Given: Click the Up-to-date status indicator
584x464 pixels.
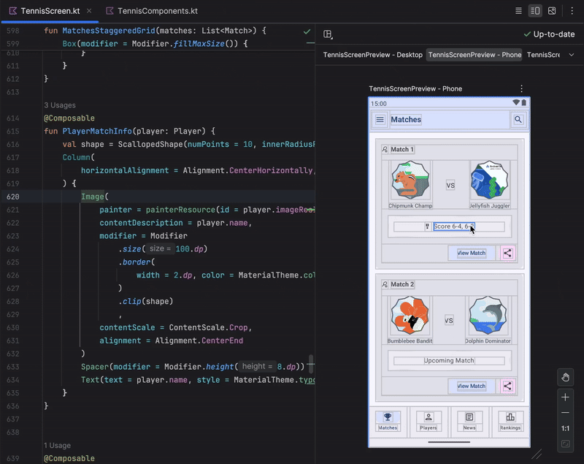Looking at the screenshot, I should [x=549, y=34].
